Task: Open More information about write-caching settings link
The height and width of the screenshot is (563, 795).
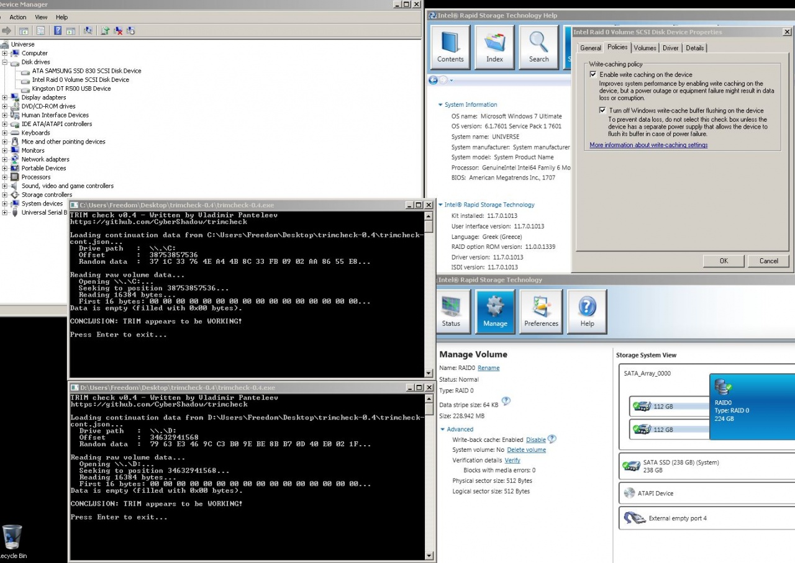Action: 648,145
